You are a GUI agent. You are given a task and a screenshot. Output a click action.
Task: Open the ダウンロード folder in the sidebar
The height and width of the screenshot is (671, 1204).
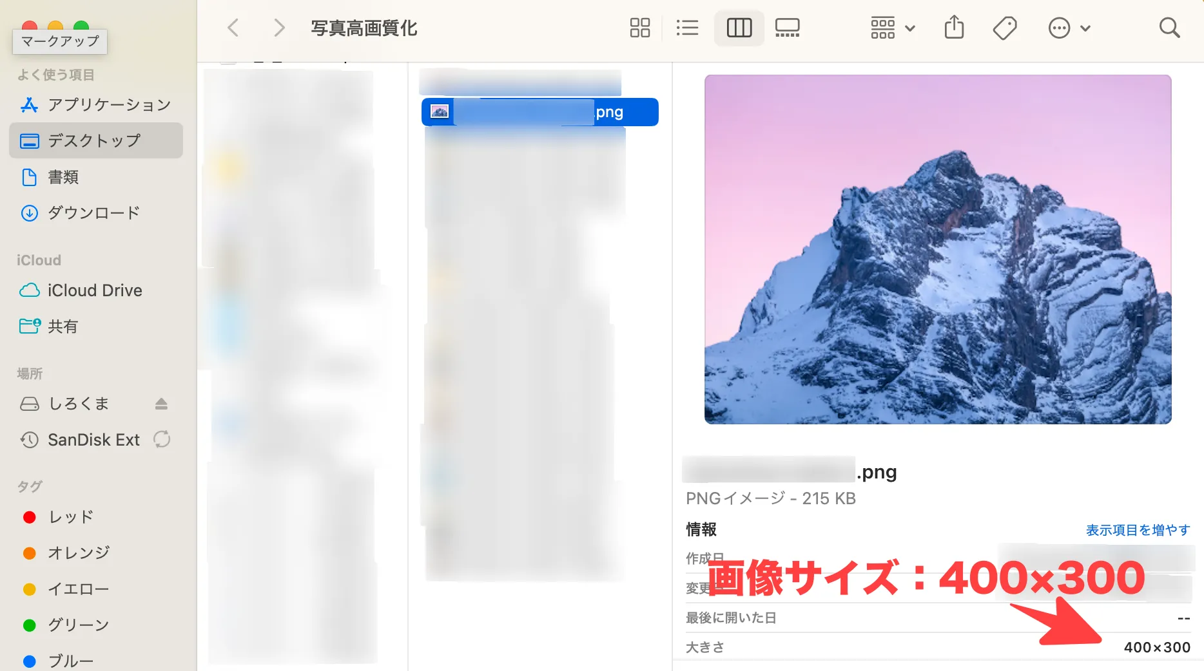pyautogui.click(x=92, y=213)
